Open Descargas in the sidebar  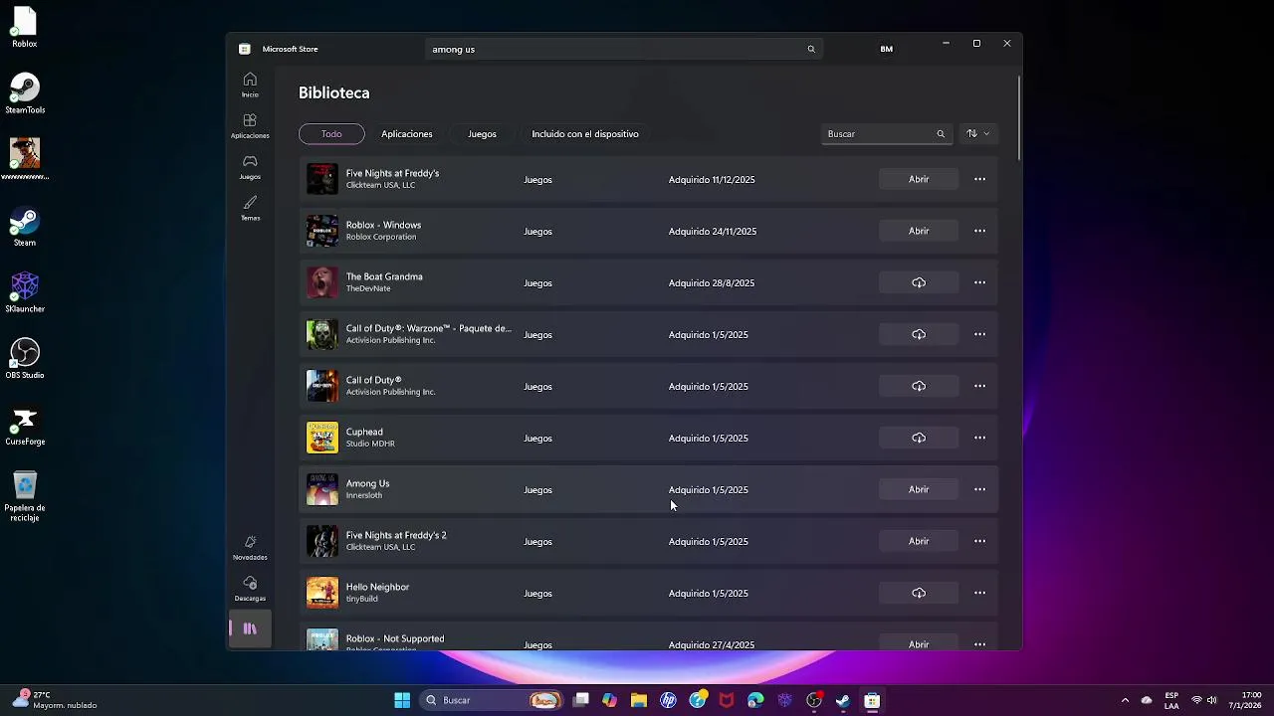tap(250, 589)
